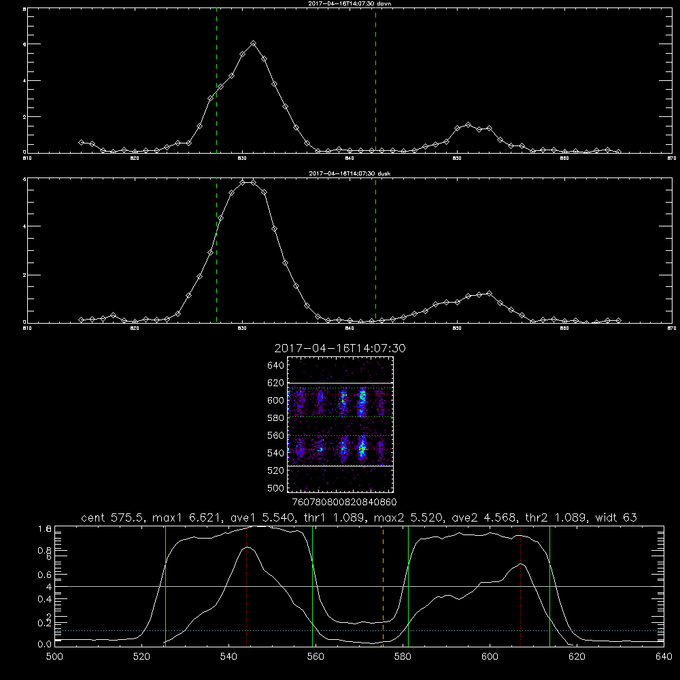This screenshot has height=680, width=680.
Task: Click the '640' x-axis label of the bottom plot
Action: coord(664,657)
